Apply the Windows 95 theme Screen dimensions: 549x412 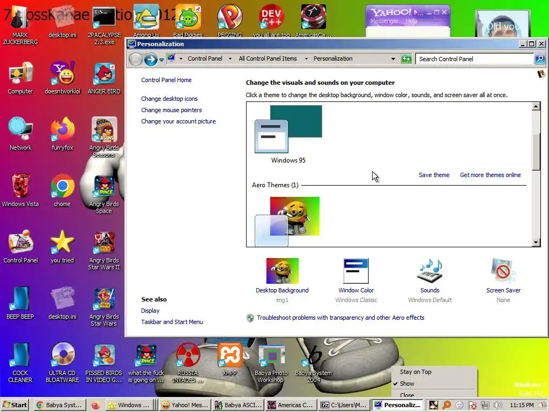click(288, 135)
